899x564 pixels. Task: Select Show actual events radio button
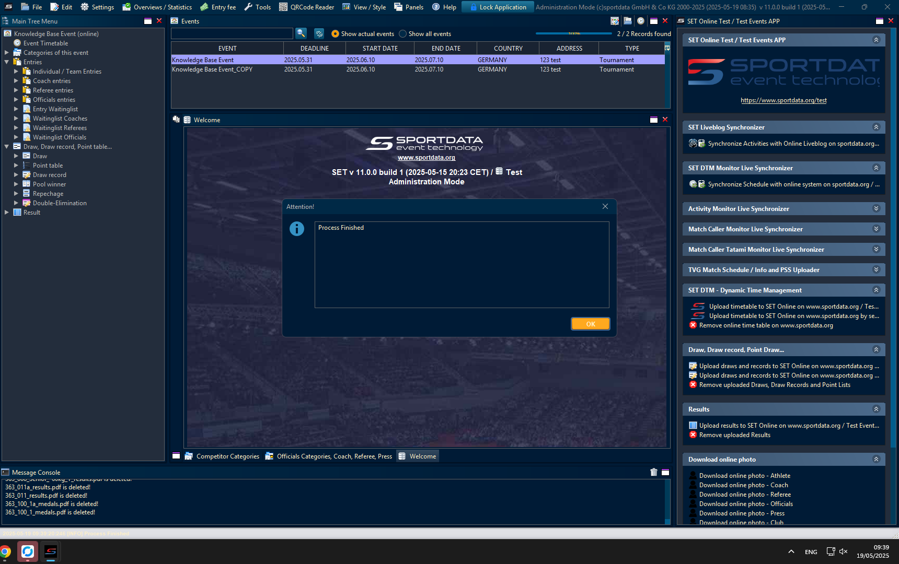coord(335,33)
